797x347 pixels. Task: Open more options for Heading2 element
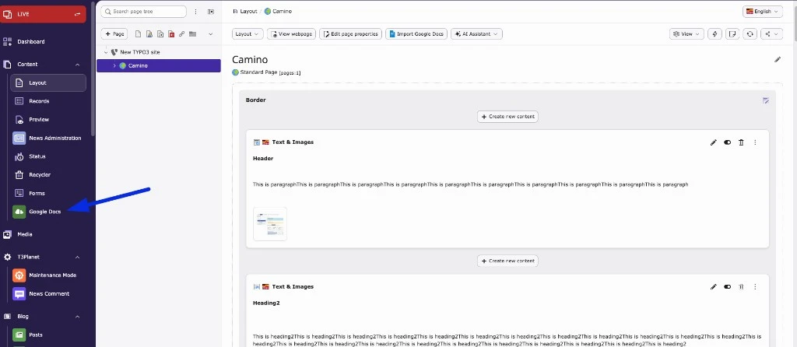coord(755,286)
